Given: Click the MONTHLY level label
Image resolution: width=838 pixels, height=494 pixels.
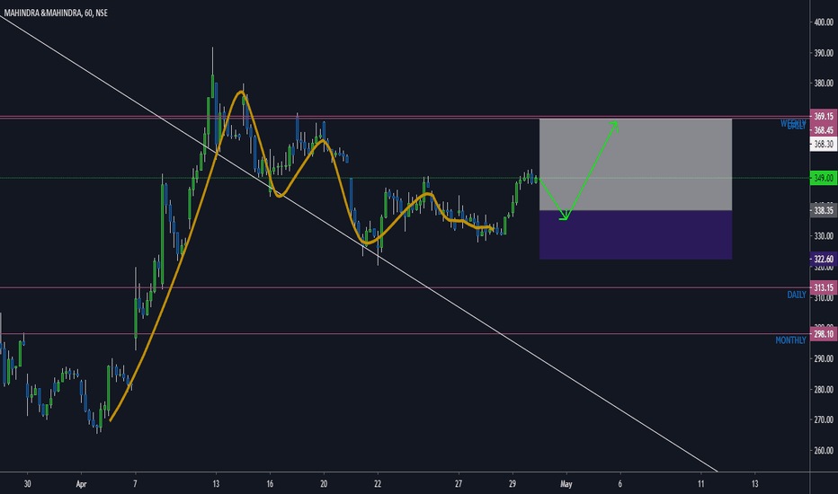Looking at the screenshot, I should [790, 340].
